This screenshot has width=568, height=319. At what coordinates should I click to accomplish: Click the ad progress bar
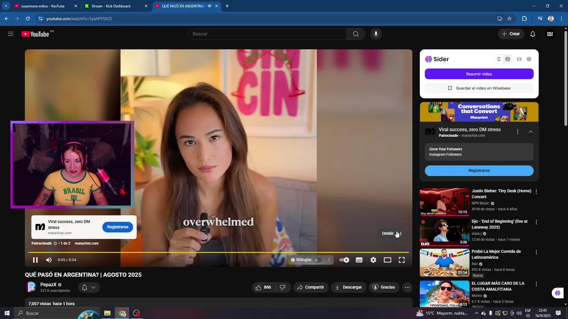tap(218, 253)
